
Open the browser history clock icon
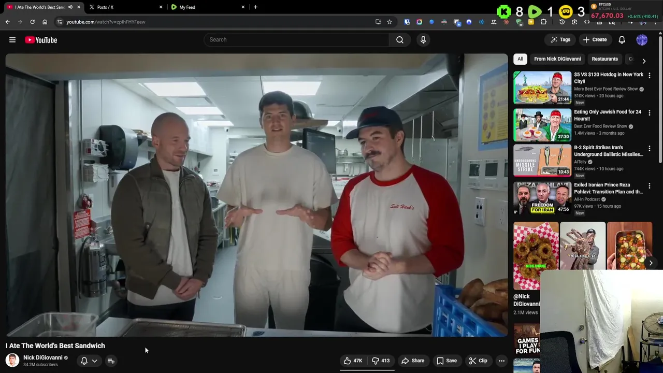562,22
